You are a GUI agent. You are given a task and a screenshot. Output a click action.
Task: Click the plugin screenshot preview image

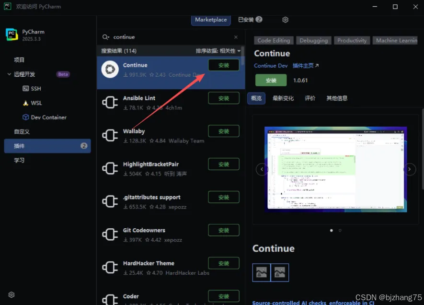point(335,169)
